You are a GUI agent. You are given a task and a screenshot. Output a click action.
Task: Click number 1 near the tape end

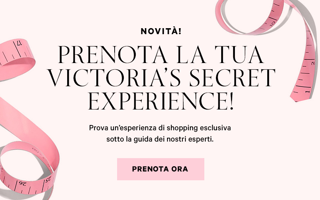coord(307,92)
